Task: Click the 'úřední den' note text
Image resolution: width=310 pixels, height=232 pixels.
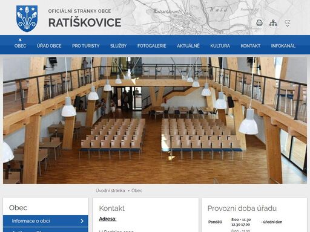Action: point(272,222)
